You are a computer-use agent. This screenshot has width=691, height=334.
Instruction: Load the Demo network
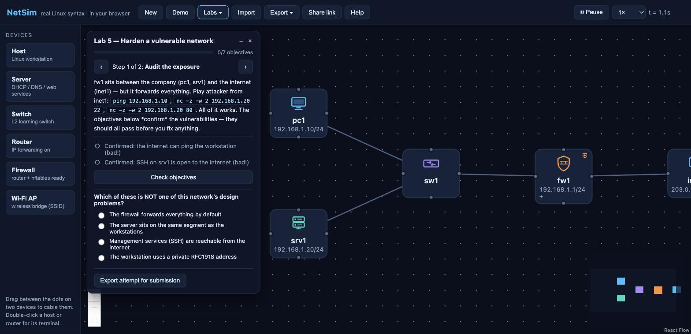coord(180,12)
